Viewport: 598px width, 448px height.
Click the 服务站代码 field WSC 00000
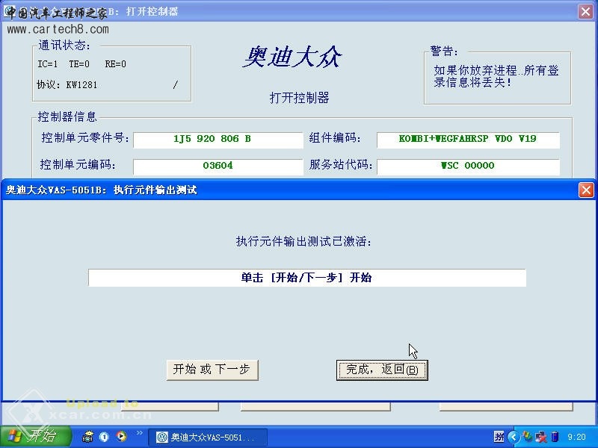[x=468, y=167]
